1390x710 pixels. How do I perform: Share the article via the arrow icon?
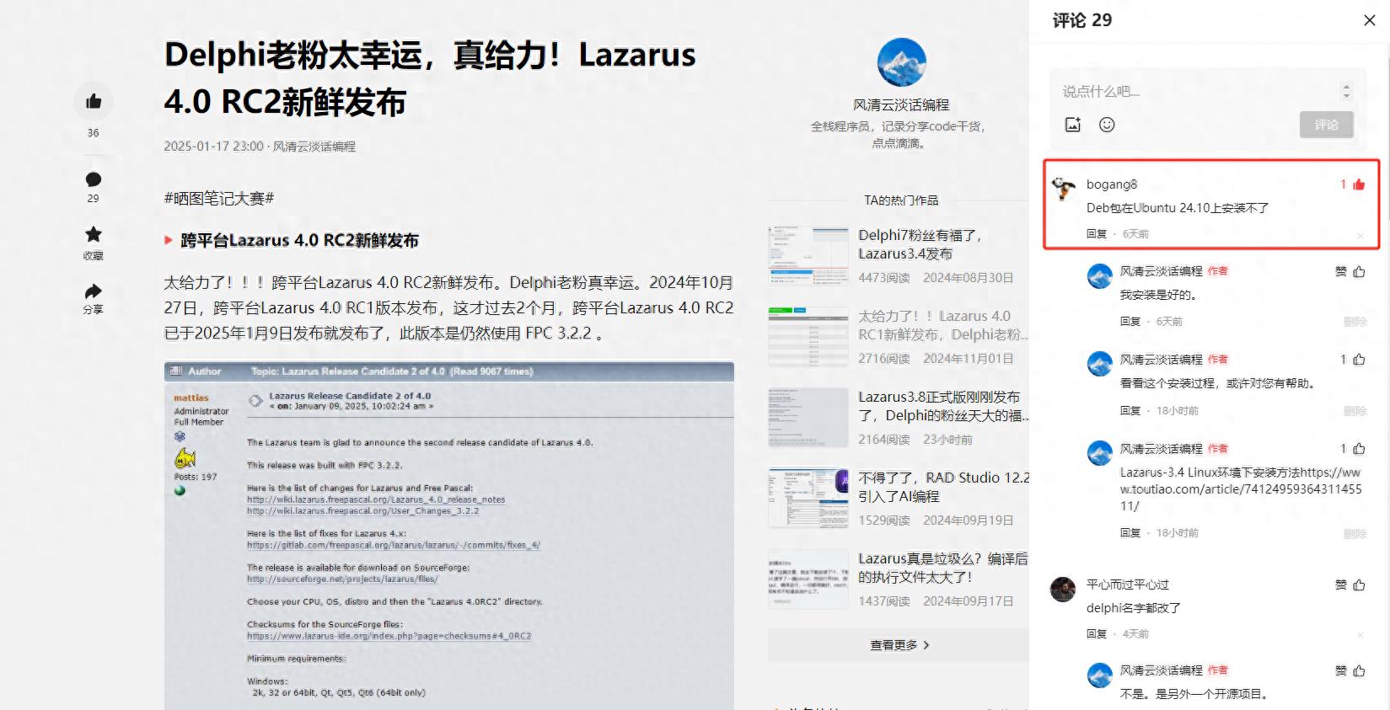(94, 291)
